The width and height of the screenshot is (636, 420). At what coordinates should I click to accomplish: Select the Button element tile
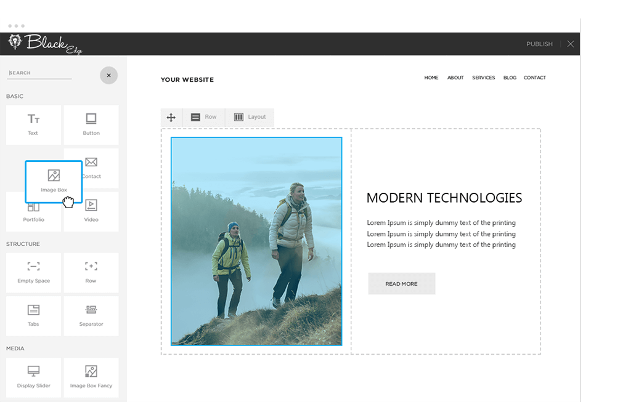91,125
